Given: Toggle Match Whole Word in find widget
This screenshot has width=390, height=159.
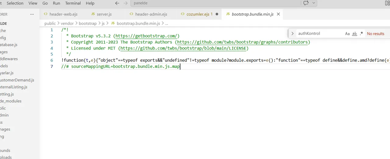Looking at the screenshot, I should (x=354, y=34).
